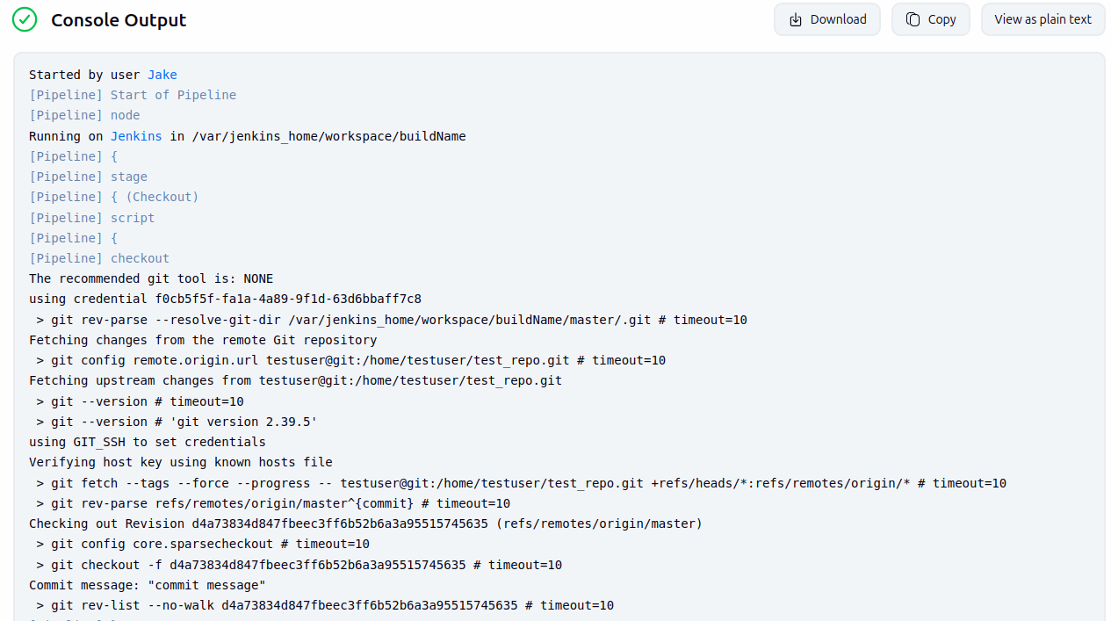Click the "[Pipeline] stage" log line

pyautogui.click(x=88, y=177)
